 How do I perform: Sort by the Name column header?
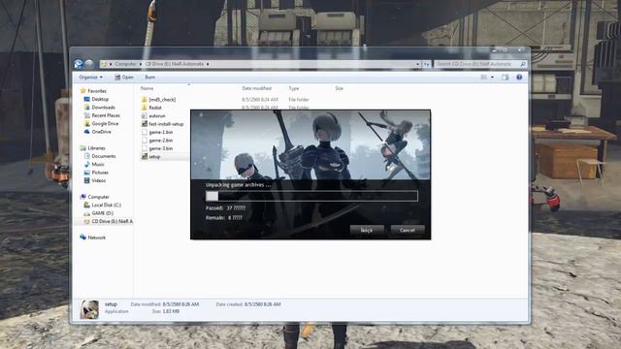(147, 88)
